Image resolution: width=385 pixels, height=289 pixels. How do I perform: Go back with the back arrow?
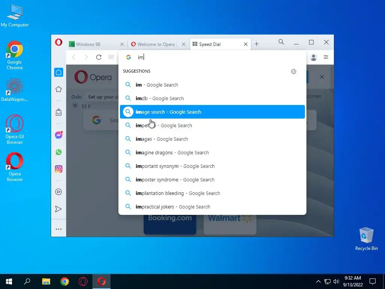(74, 57)
